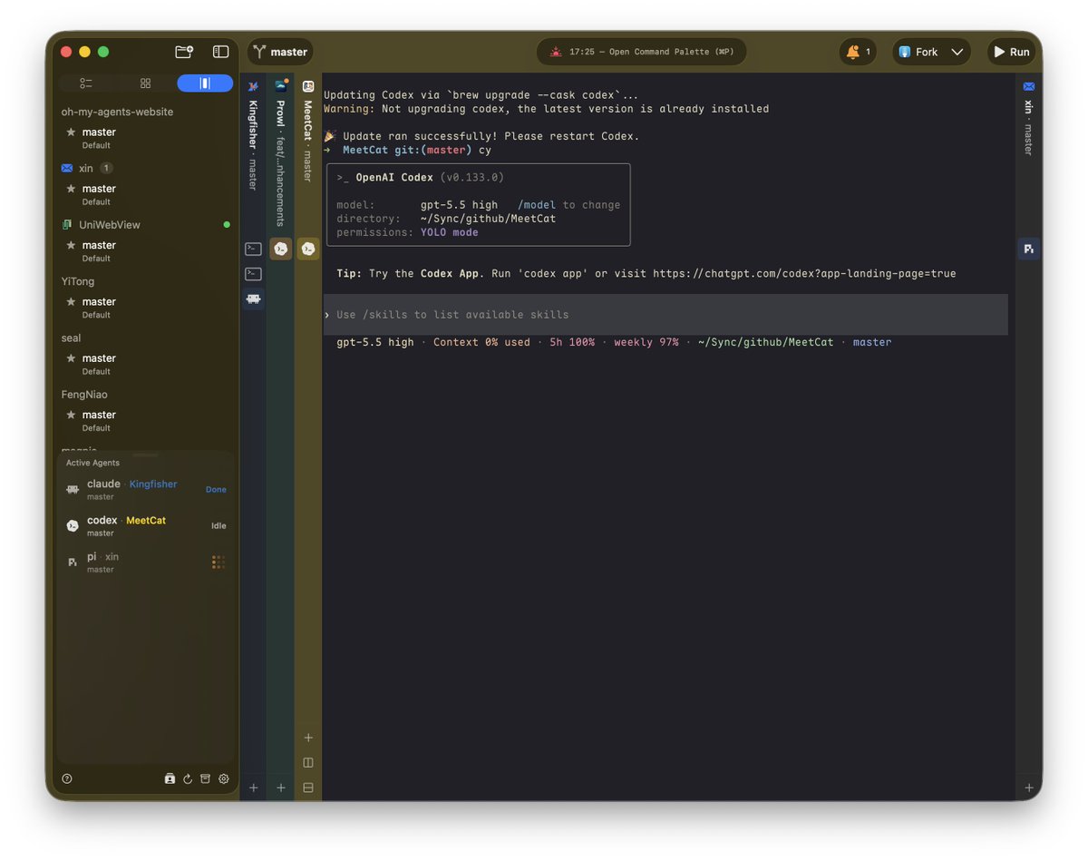The width and height of the screenshot is (1088, 861).
Task: Switch sidebar to list view mode
Action: pos(86,83)
